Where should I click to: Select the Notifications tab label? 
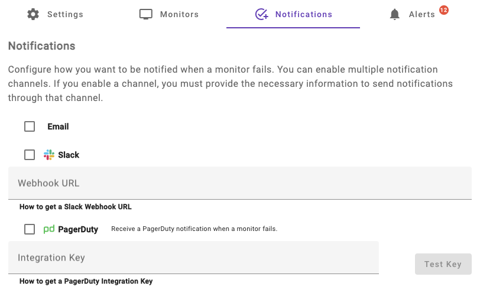click(303, 14)
